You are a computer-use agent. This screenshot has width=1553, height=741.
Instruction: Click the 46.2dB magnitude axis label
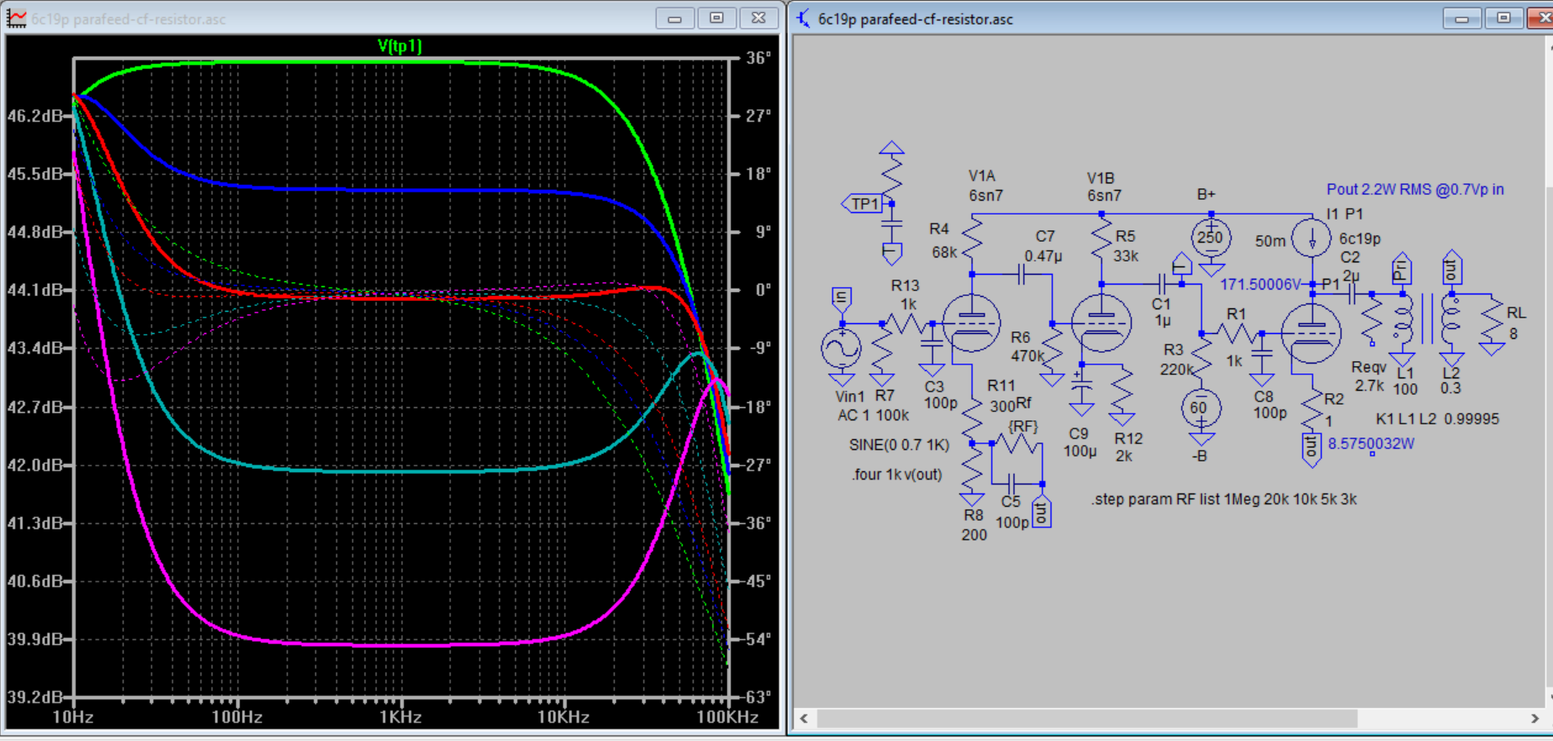[x=35, y=116]
